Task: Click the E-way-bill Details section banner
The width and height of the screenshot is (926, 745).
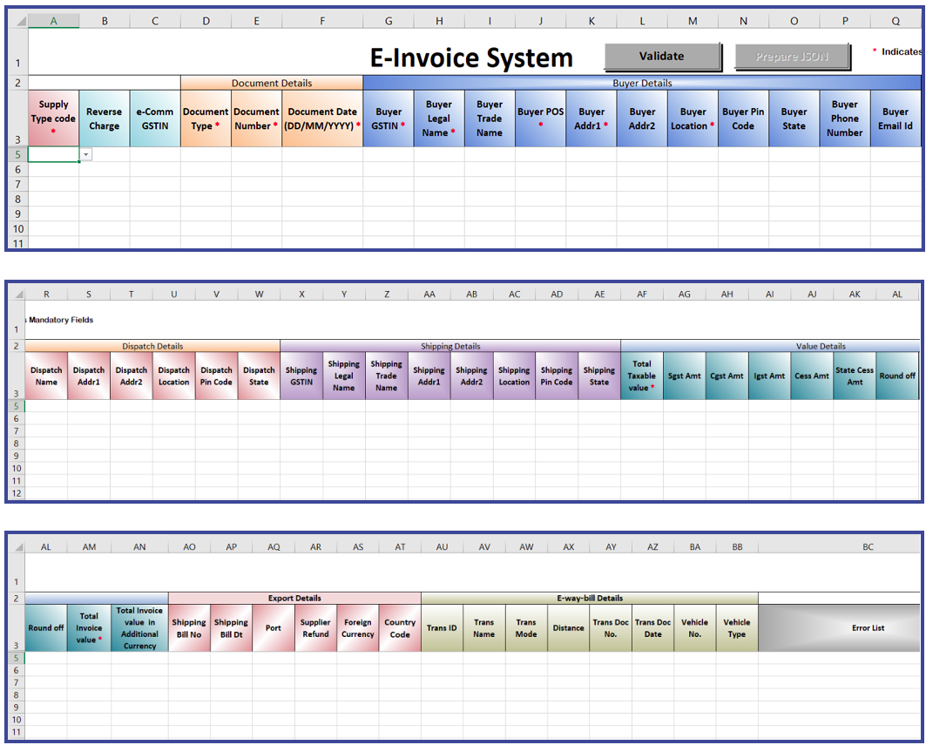Action: (x=589, y=598)
